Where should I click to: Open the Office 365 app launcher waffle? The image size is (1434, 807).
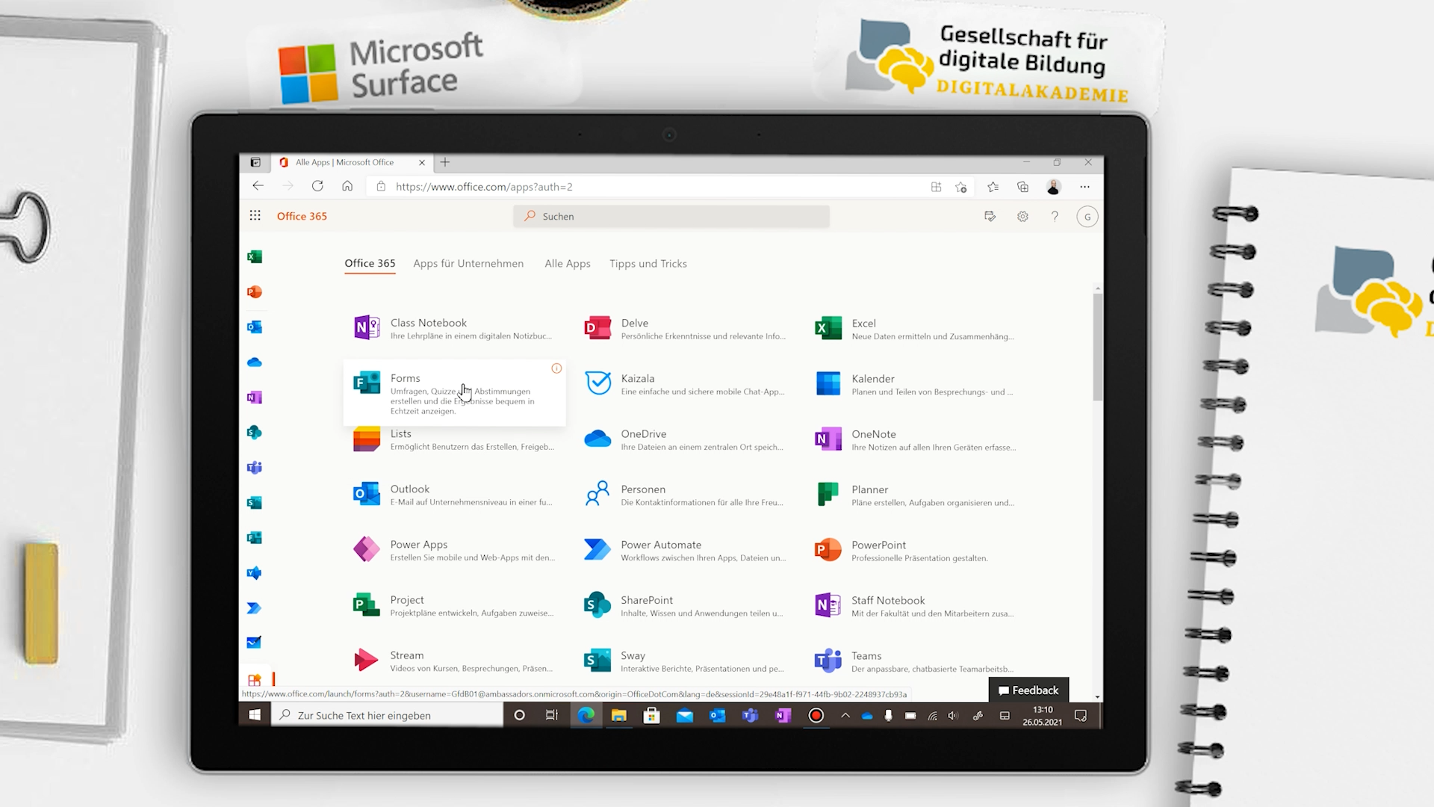pyautogui.click(x=255, y=216)
